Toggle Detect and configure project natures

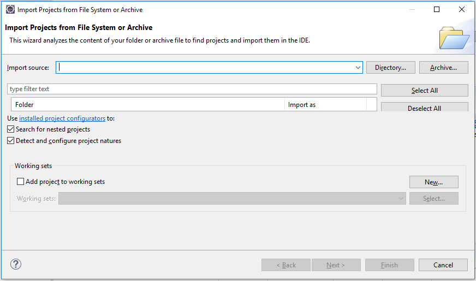(x=11, y=141)
